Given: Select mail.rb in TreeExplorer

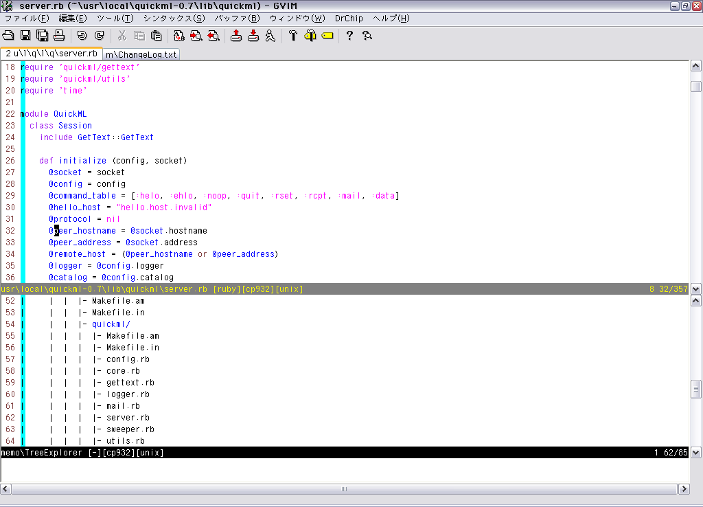Looking at the screenshot, I should tap(124, 406).
